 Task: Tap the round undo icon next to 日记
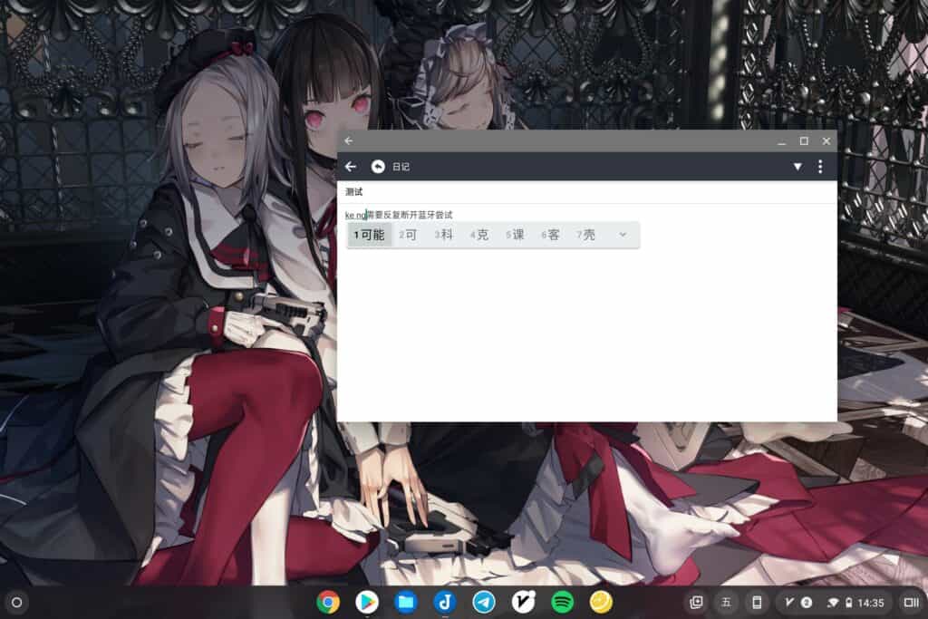378,167
